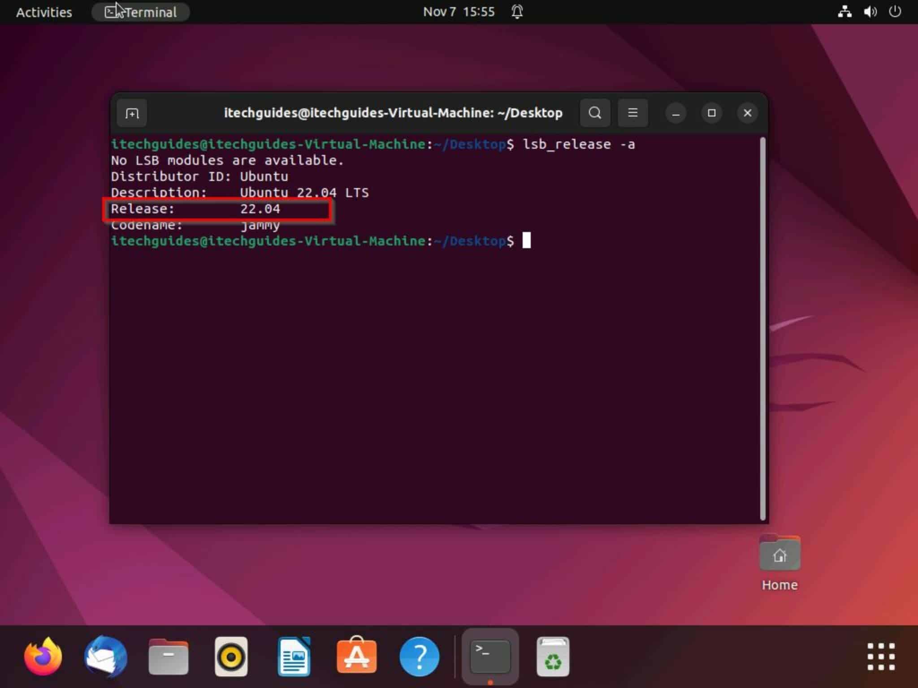This screenshot has height=688, width=918.
Task: Open the Home folder desktop icon
Action: (780, 553)
